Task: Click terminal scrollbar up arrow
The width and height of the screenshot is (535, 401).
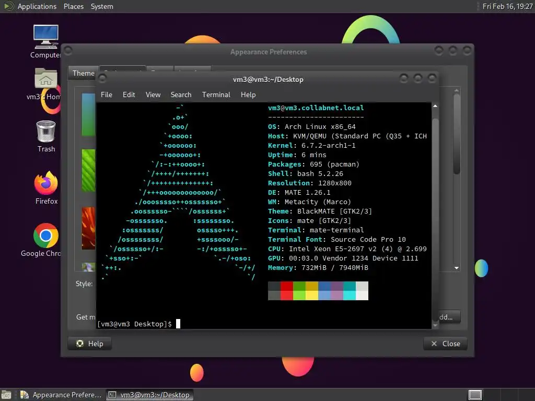Action: 435,107
